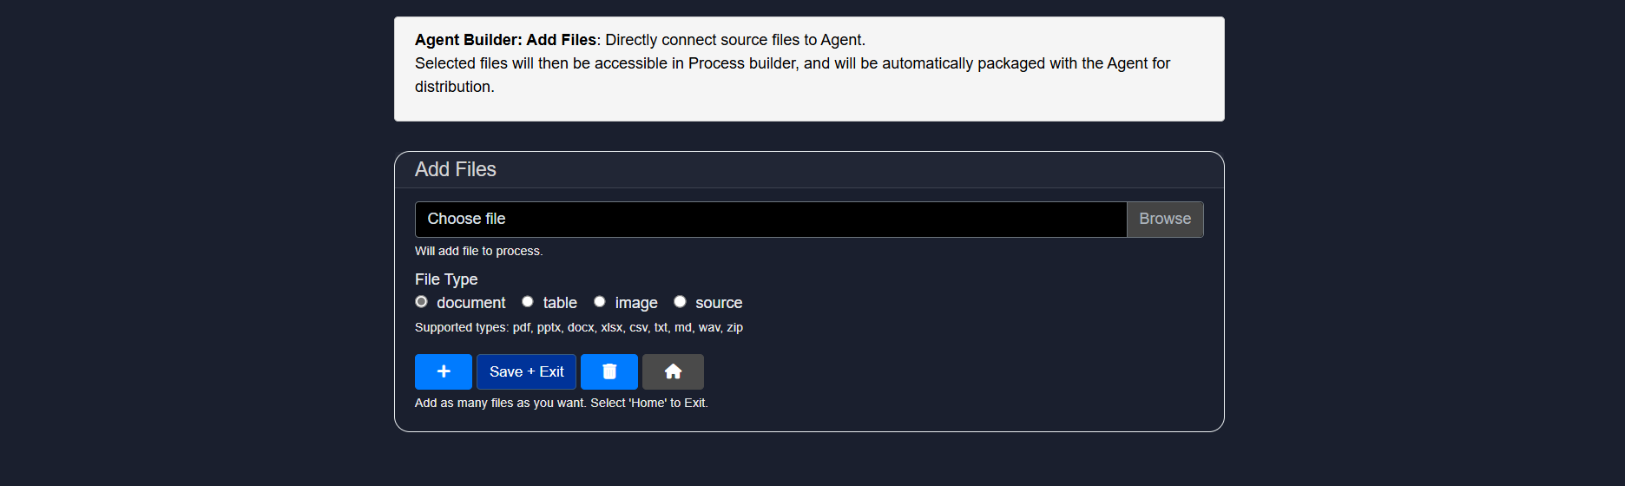Click the trash can delete icon
The width and height of the screenshot is (1625, 486).
609,371
